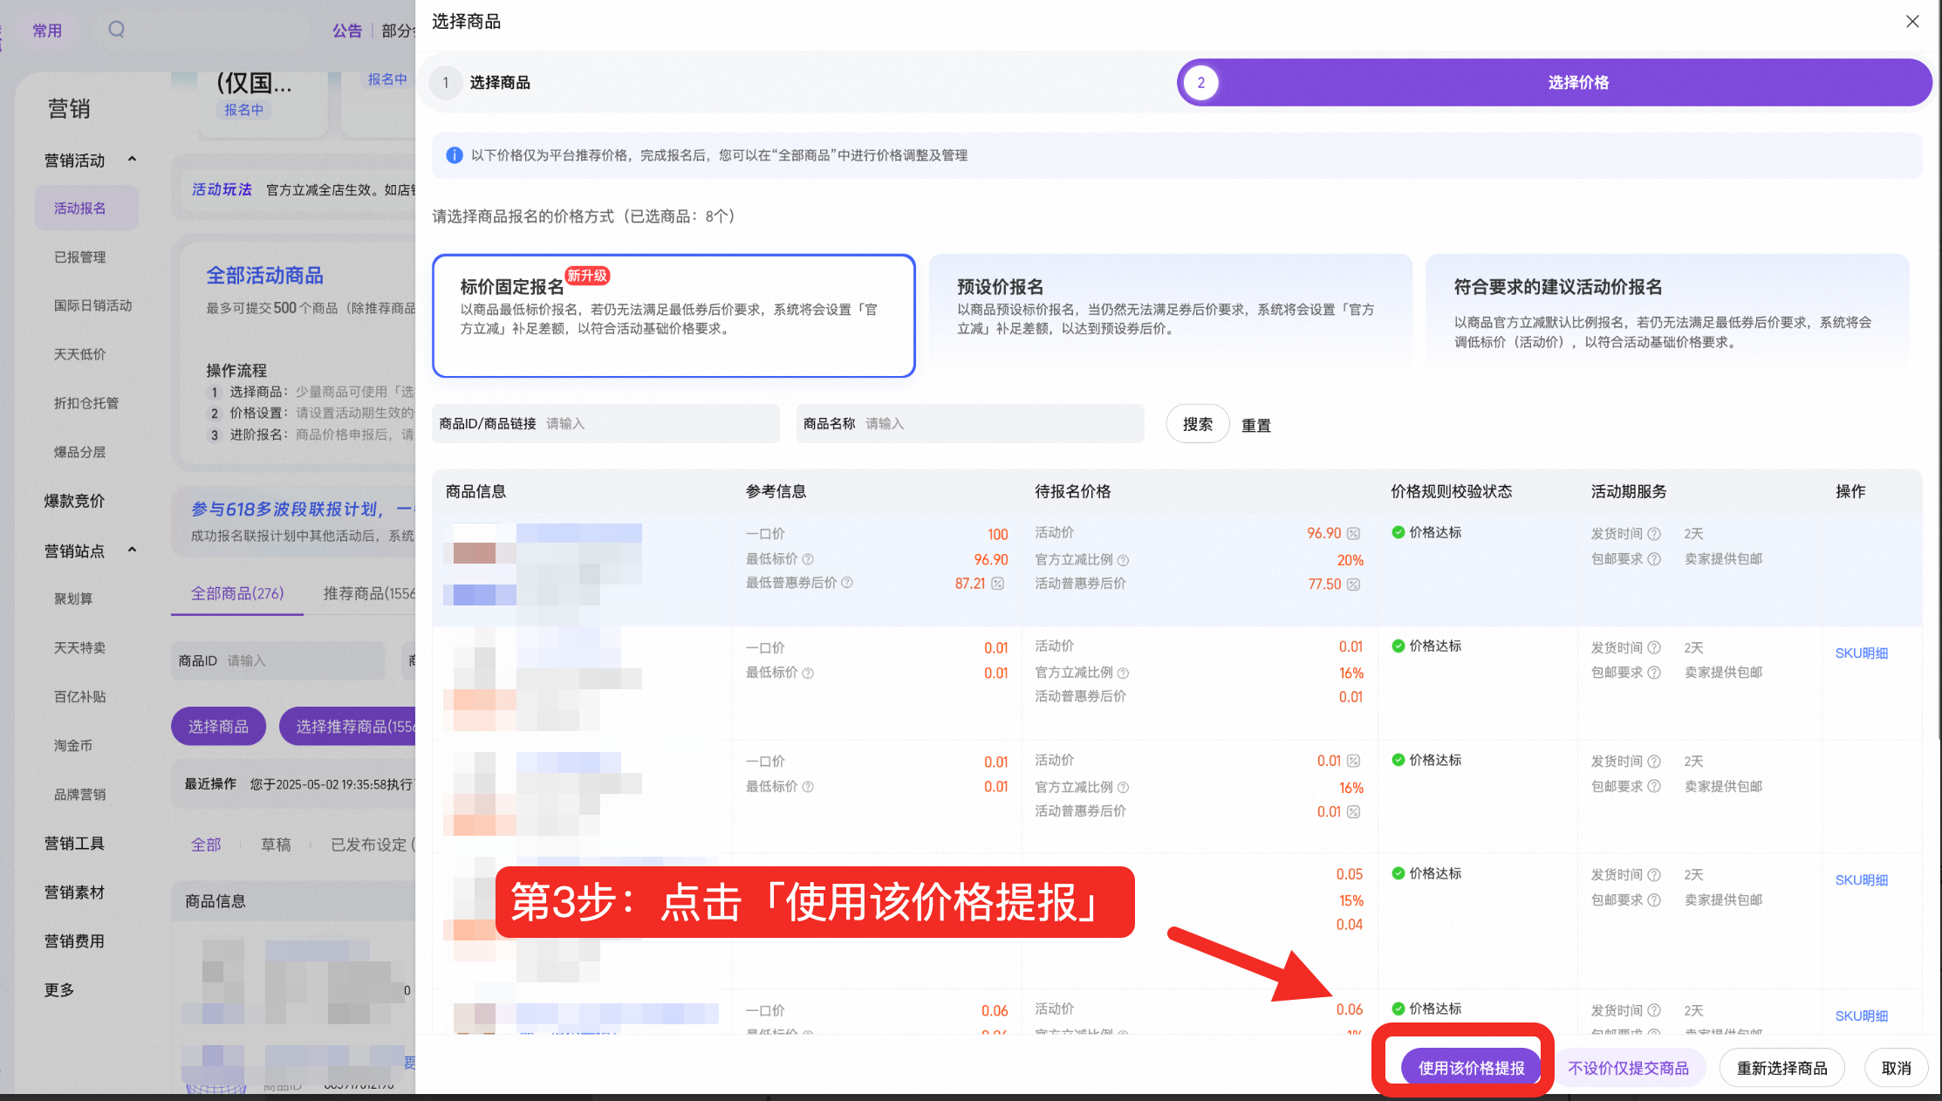Click edit icon beside 活动价 0.01

(1354, 762)
